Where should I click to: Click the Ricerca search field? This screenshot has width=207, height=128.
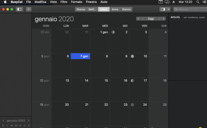click(x=190, y=9)
